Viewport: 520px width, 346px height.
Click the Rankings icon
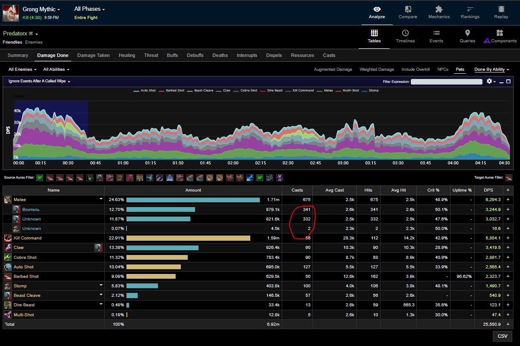470,9
